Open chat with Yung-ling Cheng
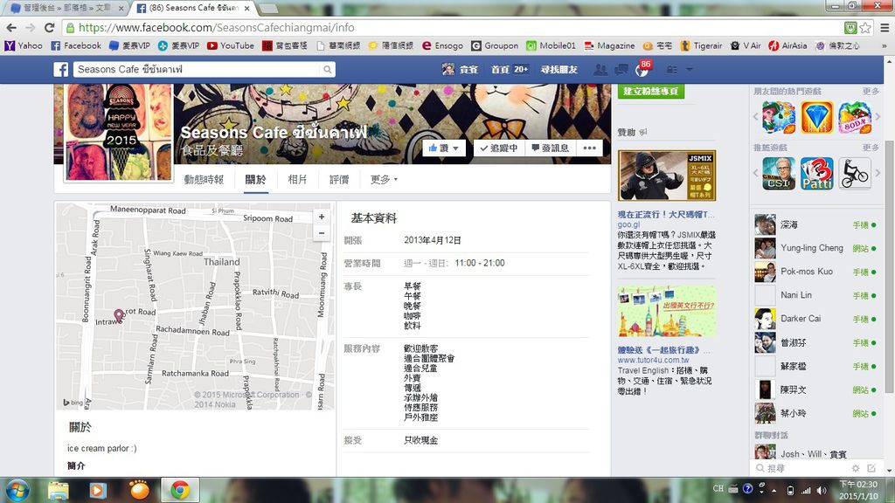 [815, 248]
